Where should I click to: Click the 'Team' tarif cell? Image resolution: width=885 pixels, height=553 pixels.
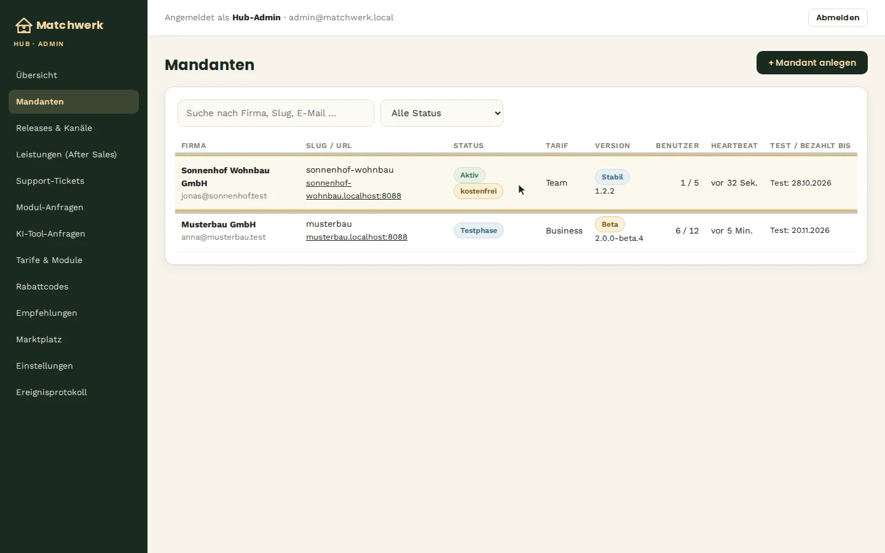[556, 183]
